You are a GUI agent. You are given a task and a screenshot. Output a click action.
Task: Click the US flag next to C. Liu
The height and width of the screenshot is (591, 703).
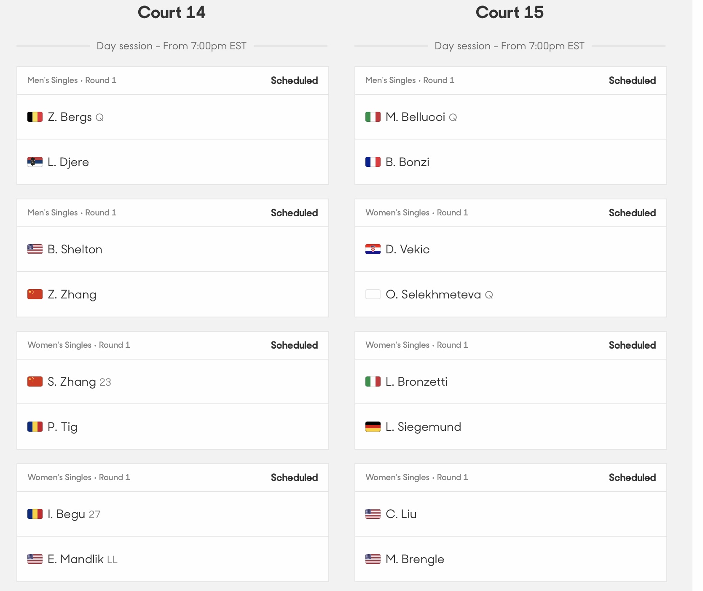373,514
